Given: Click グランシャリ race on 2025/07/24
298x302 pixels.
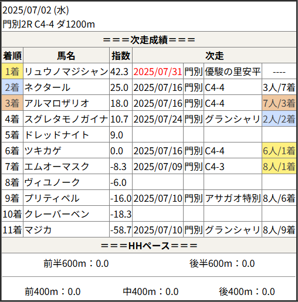Looking at the screenshot, I should (232, 119).
